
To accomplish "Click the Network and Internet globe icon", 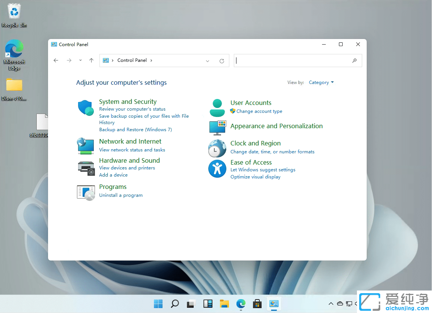I will 86,146.
